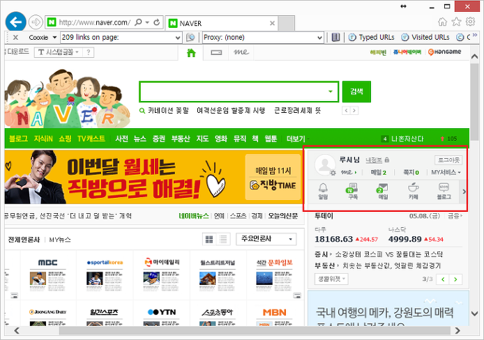The image size is (484, 340).
Task: Open the browser home icon
Action: coord(442,22)
